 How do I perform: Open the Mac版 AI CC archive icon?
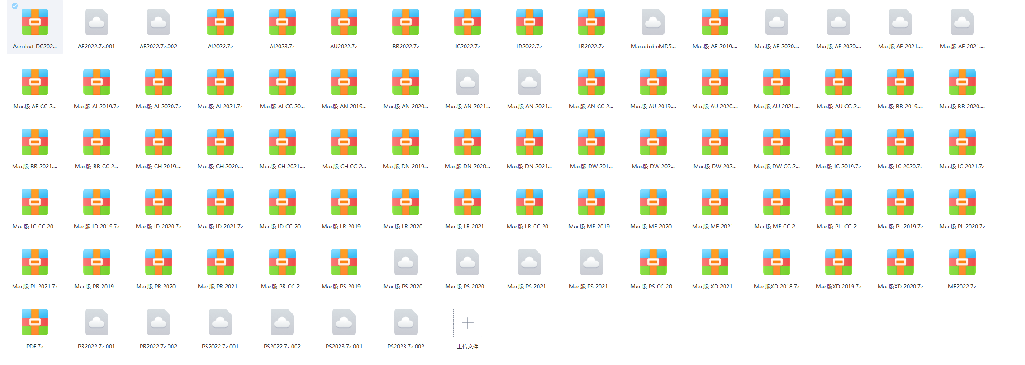click(282, 82)
